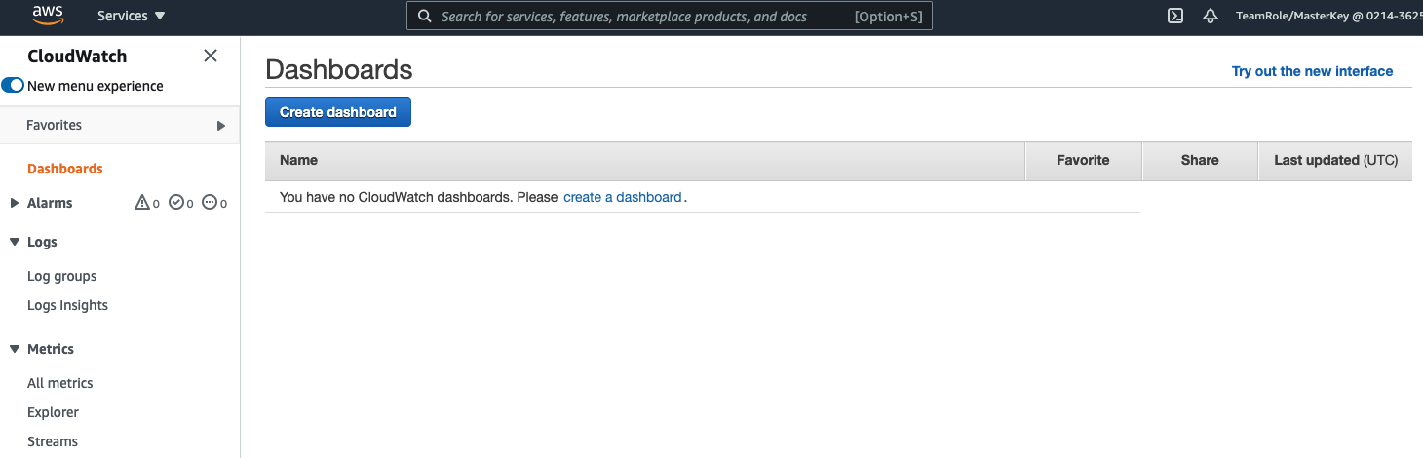Close the CloudWatch sidebar panel
The height and width of the screenshot is (458, 1423).
tap(211, 56)
